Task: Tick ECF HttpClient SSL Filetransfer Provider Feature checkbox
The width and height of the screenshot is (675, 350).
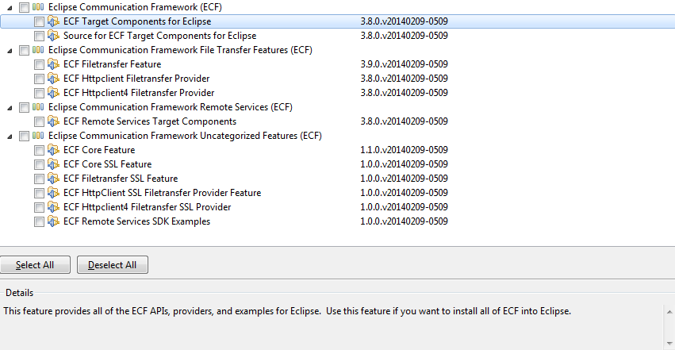Action: click(39, 193)
